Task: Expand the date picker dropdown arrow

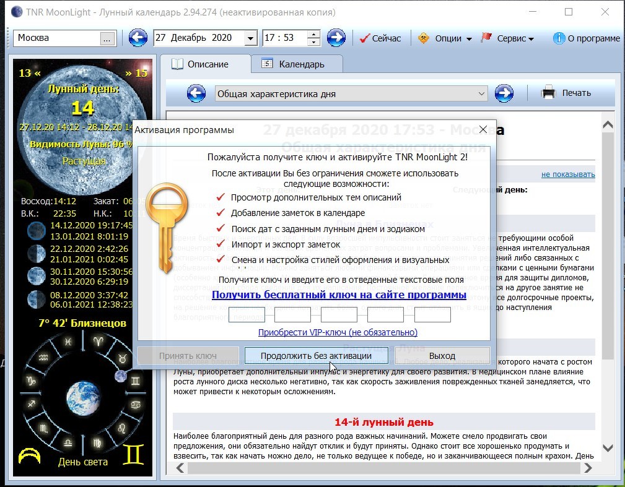Action: [250, 38]
